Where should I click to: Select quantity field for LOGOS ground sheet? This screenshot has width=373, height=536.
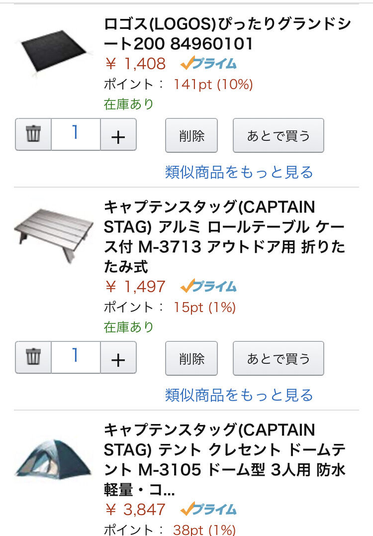76,134
